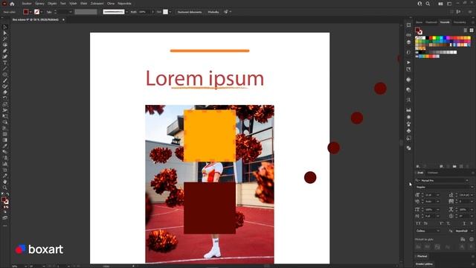Click the Předvolby button

tap(213, 12)
